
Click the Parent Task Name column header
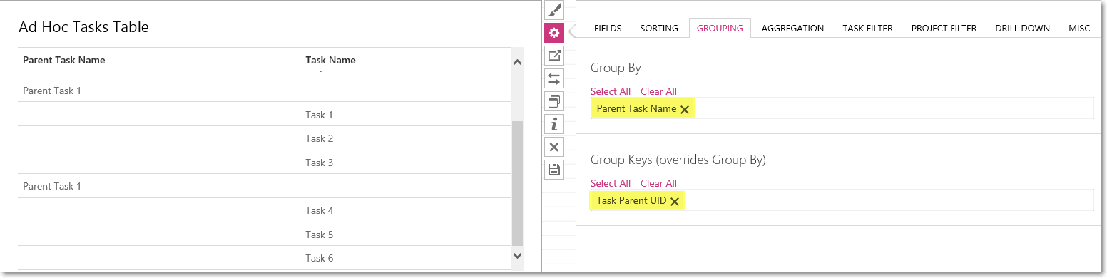[x=64, y=60]
